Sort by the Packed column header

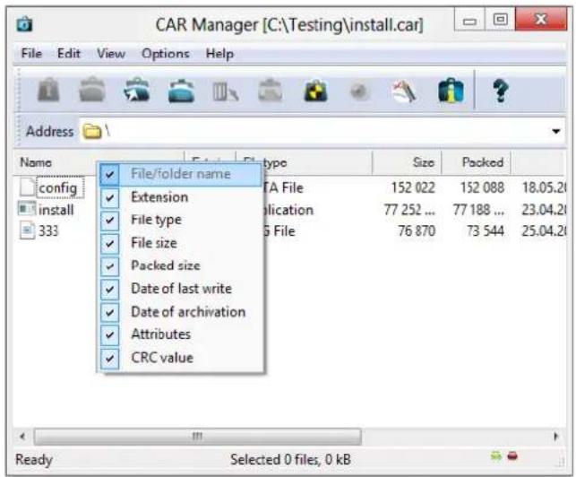(x=476, y=162)
